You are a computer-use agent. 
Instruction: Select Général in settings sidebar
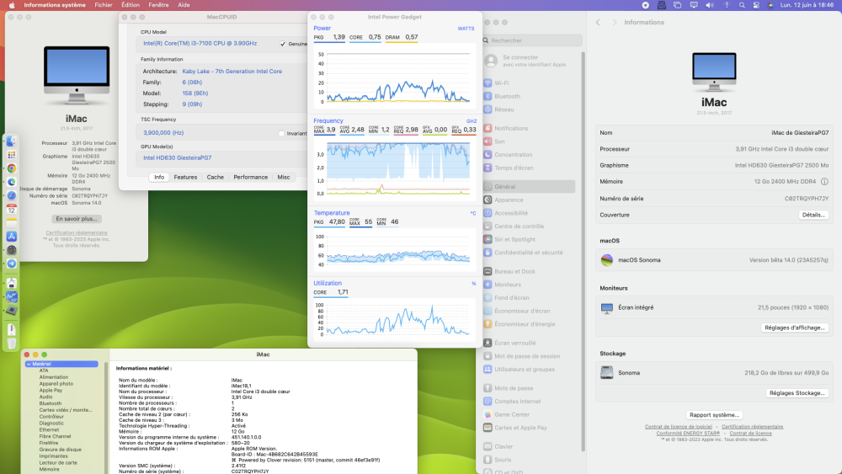click(529, 187)
